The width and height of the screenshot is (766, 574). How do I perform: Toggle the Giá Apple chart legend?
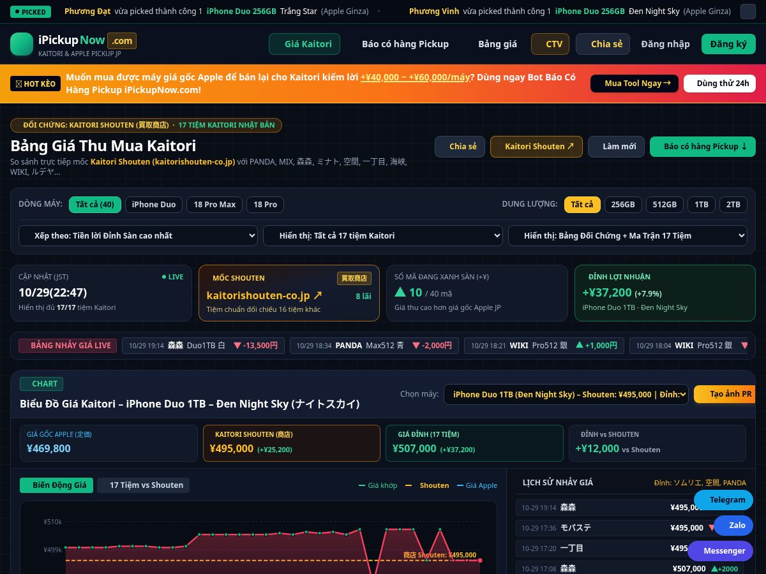pos(477,485)
